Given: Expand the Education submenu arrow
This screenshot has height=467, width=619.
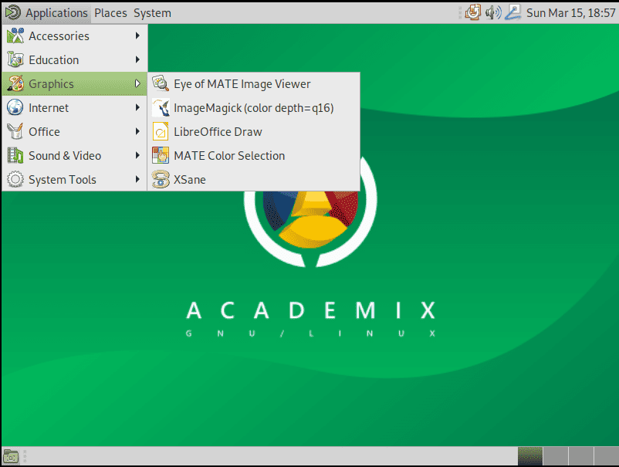Looking at the screenshot, I should tap(137, 59).
